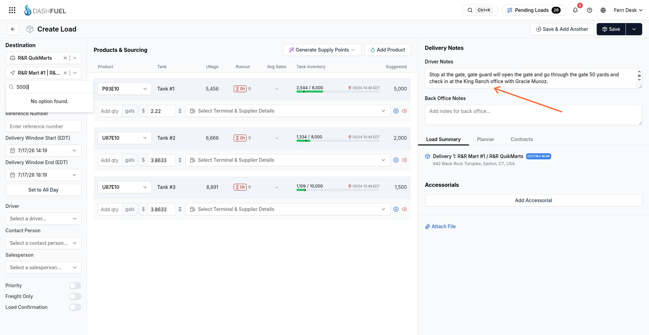Click the Add Accessorial button
Viewport: 649px width, 335px height.
click(x=533, y=200)
